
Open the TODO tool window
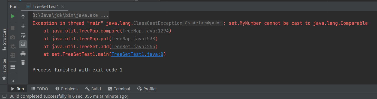coord(40,89)
